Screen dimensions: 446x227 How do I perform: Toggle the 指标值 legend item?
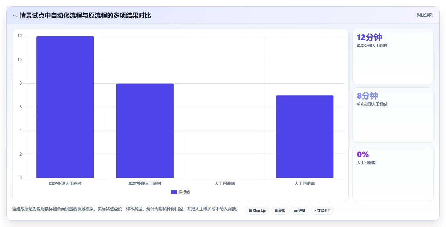(180, 192)
